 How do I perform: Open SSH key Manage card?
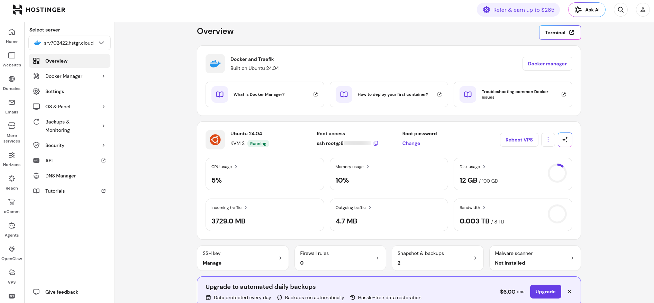click(x=243, y=258)
